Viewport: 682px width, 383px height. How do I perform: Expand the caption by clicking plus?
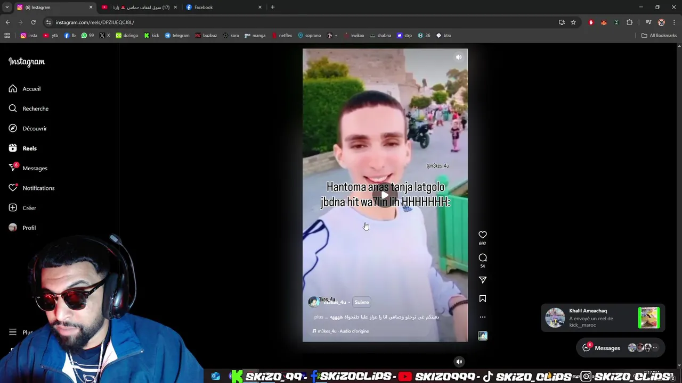pyautogui.click(x=319, y=317)
